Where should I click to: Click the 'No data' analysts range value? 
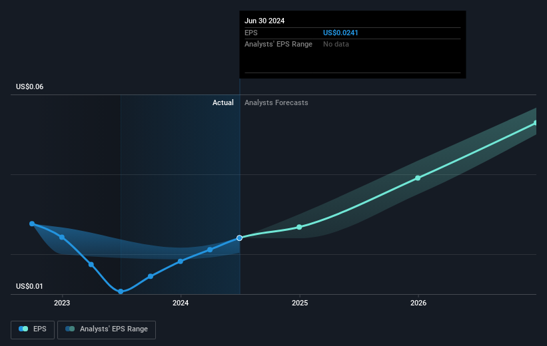(336, 45)
